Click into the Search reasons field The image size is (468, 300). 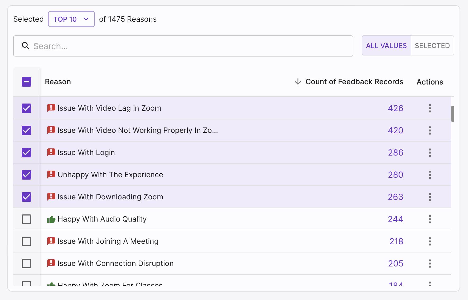point(183,46)
